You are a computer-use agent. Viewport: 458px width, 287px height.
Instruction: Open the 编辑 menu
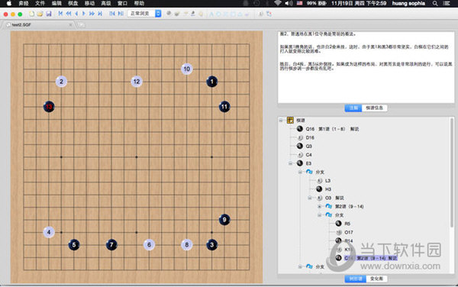(56, 4)
